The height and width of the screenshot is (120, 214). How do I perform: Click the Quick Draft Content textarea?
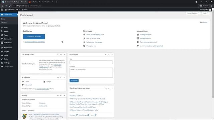[91, 73]
